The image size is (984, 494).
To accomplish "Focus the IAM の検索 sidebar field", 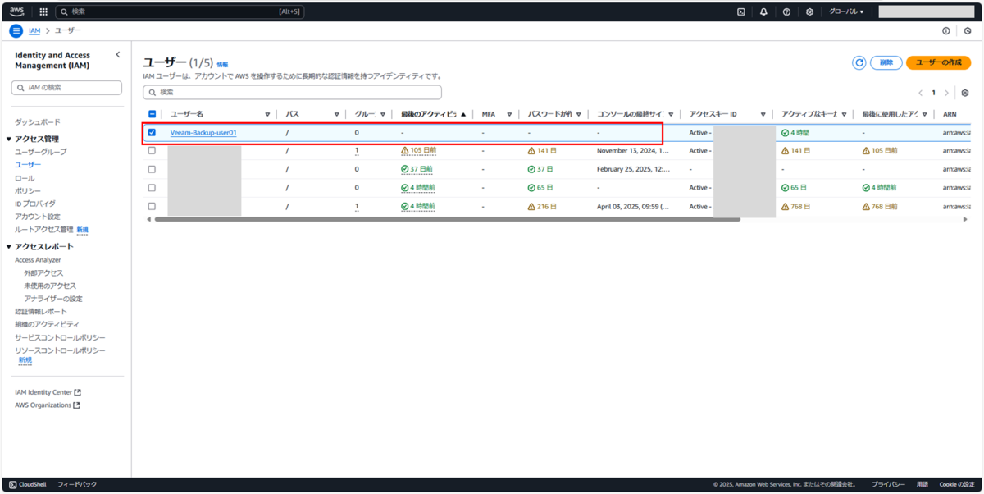I will (66, 87).
